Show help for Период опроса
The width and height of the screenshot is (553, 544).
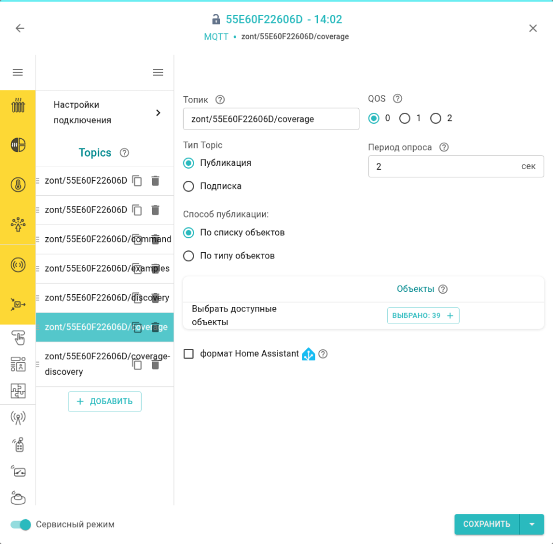pos(444,147)
